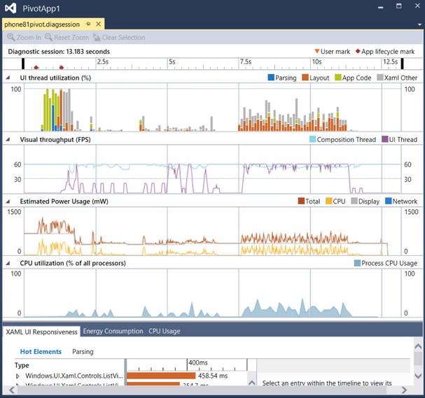
Task: Expand the first Windows.UI.Xaml.Controls.ListView tree row
Action: (x=18, y=376)
